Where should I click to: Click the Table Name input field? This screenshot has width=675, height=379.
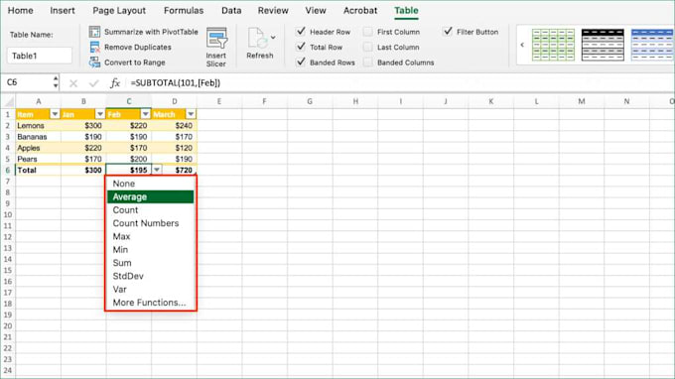point(40,56)
